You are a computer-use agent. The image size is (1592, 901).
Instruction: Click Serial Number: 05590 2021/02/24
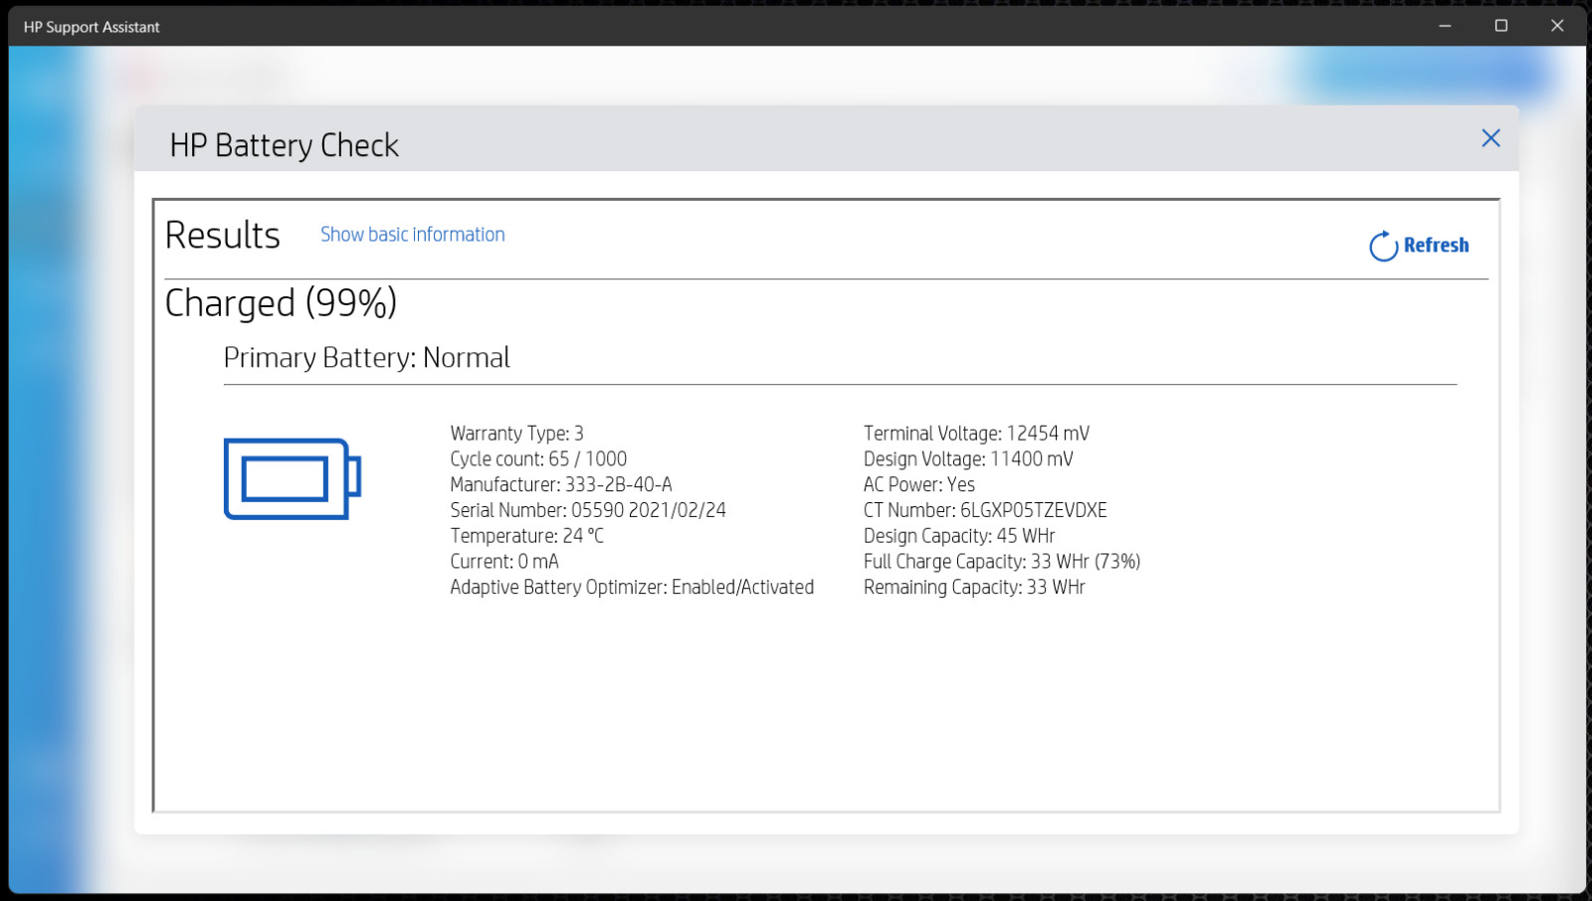(588, 510)
